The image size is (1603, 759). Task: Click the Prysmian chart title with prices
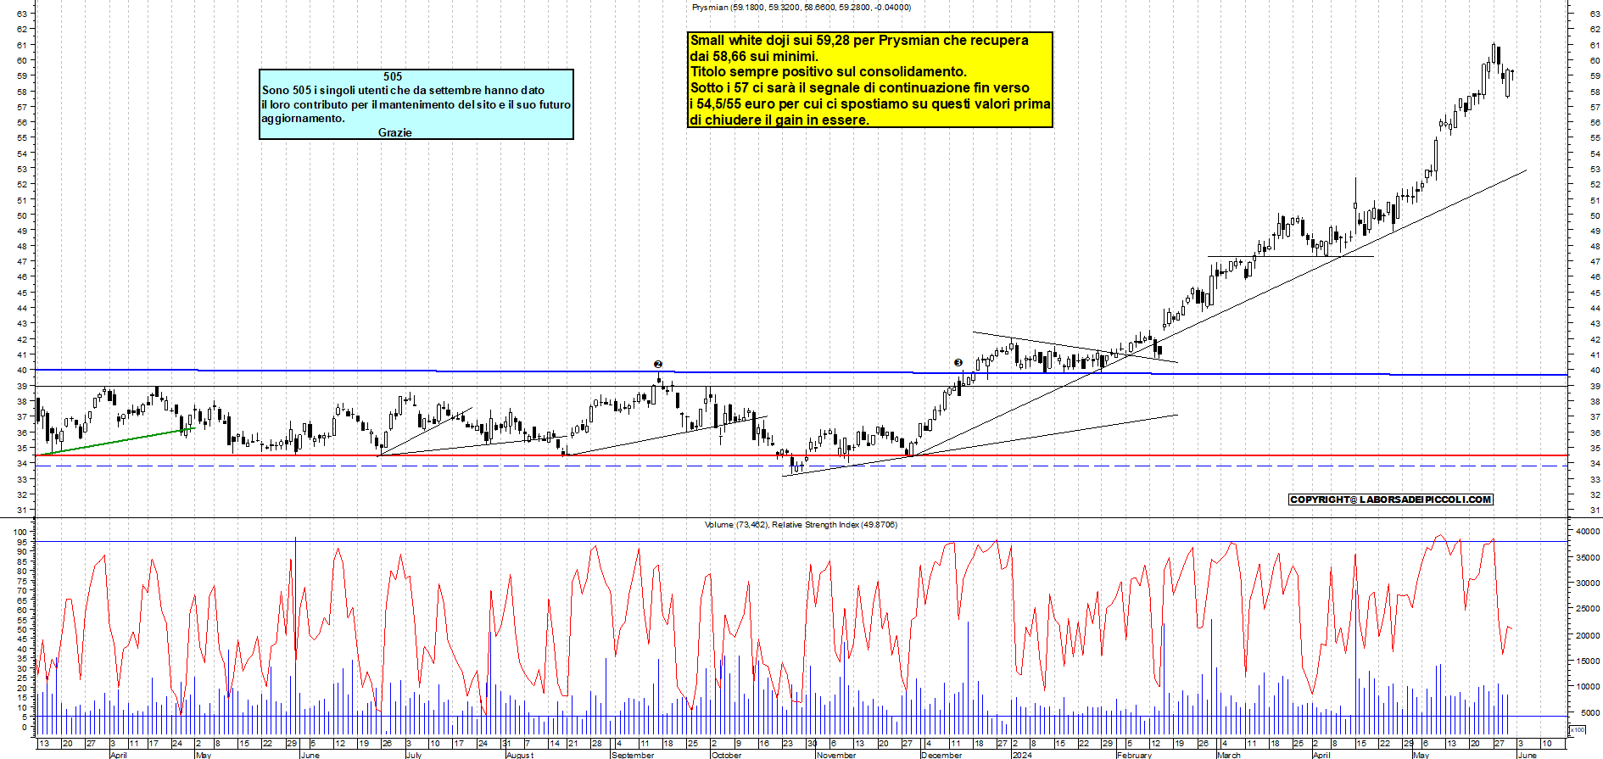[801, 8]
